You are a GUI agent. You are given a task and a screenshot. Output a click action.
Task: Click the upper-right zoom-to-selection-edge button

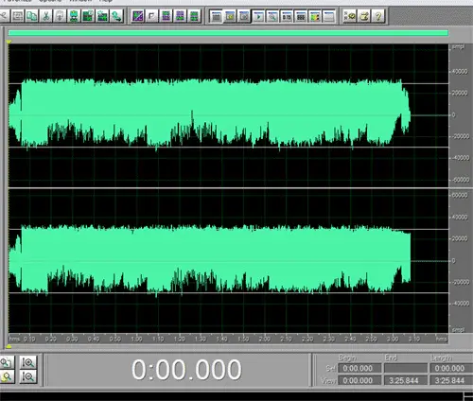28,362
